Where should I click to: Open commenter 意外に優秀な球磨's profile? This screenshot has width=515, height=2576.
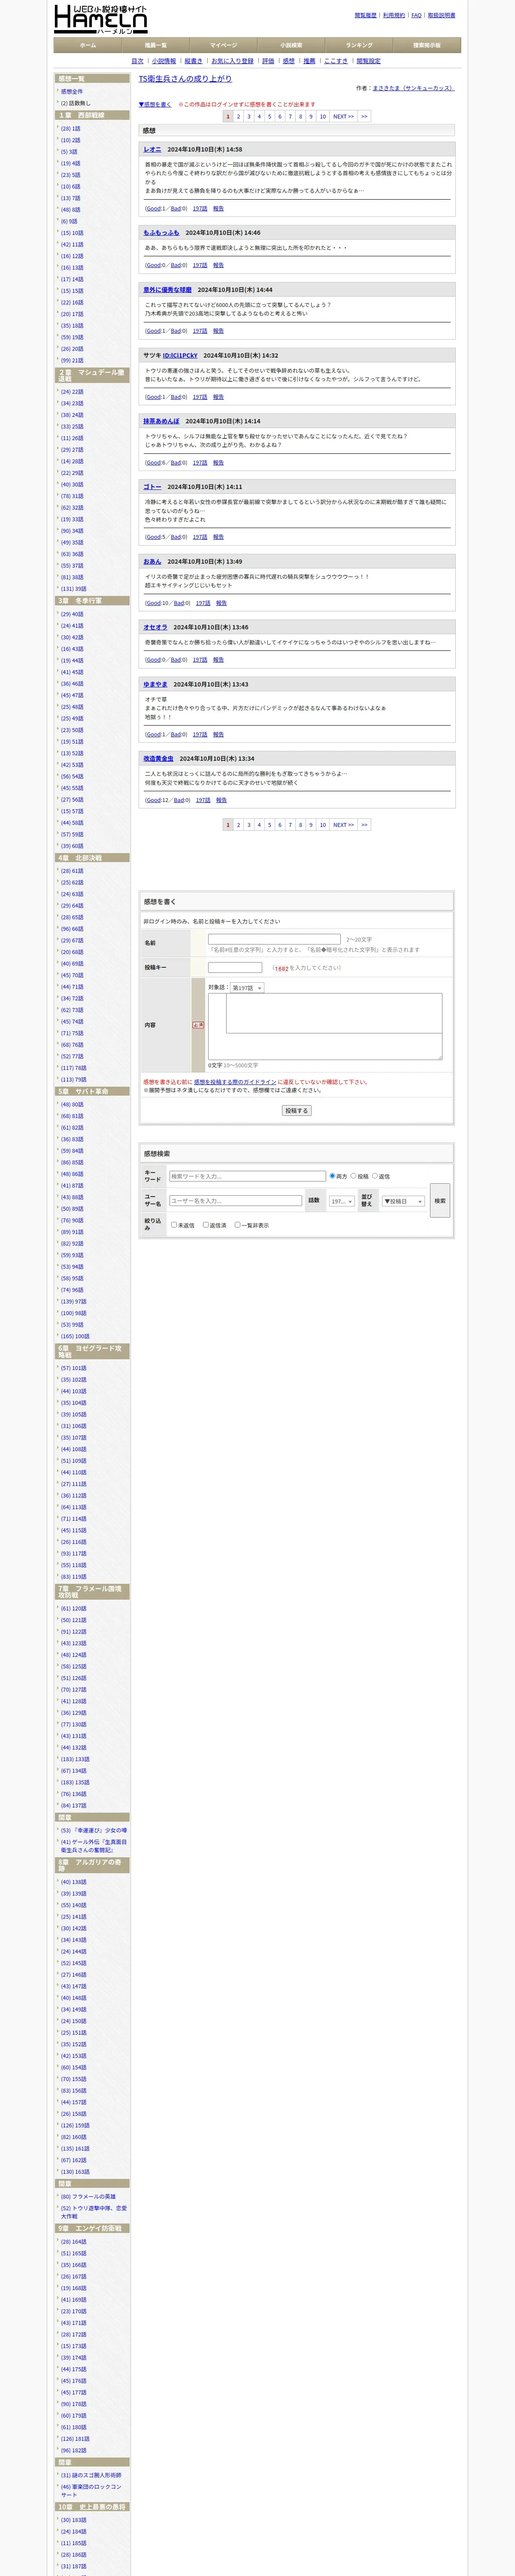(x=167, y=290)
